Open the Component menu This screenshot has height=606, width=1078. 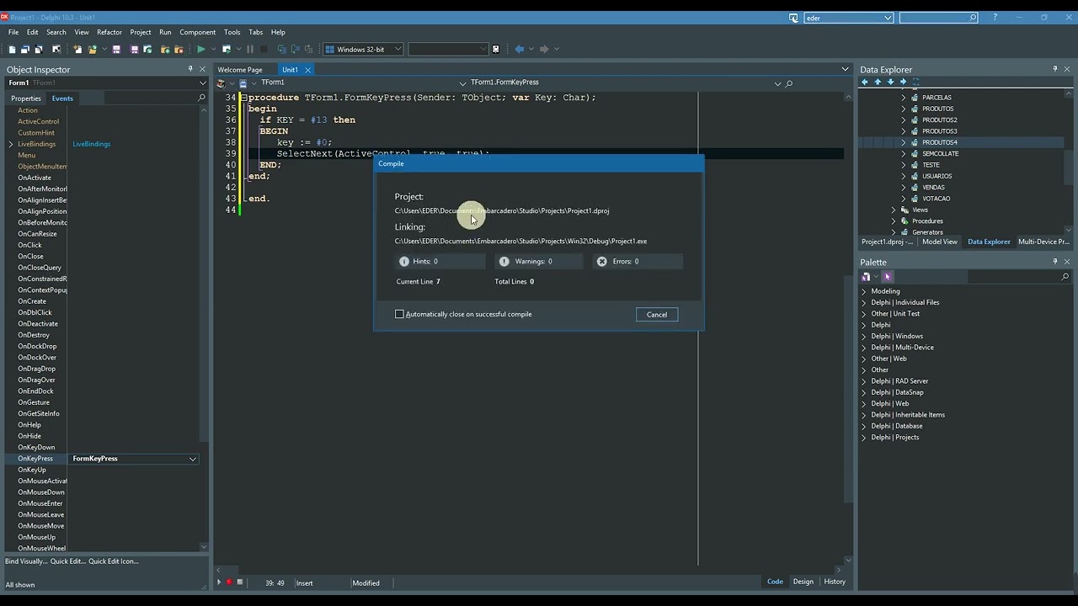pos(198,32)
